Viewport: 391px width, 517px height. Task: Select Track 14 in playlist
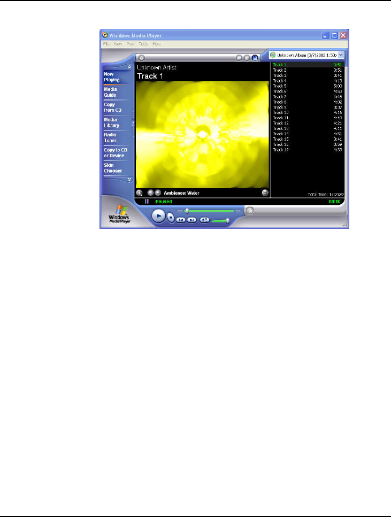pos(307,134)
